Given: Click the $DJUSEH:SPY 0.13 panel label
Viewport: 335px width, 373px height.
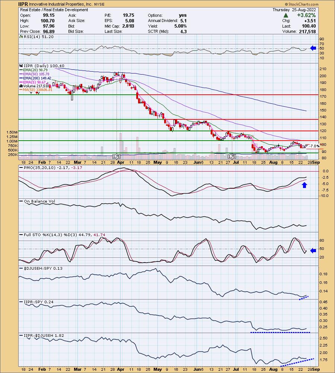Looking at the screenshot, I should pos(43,268).
